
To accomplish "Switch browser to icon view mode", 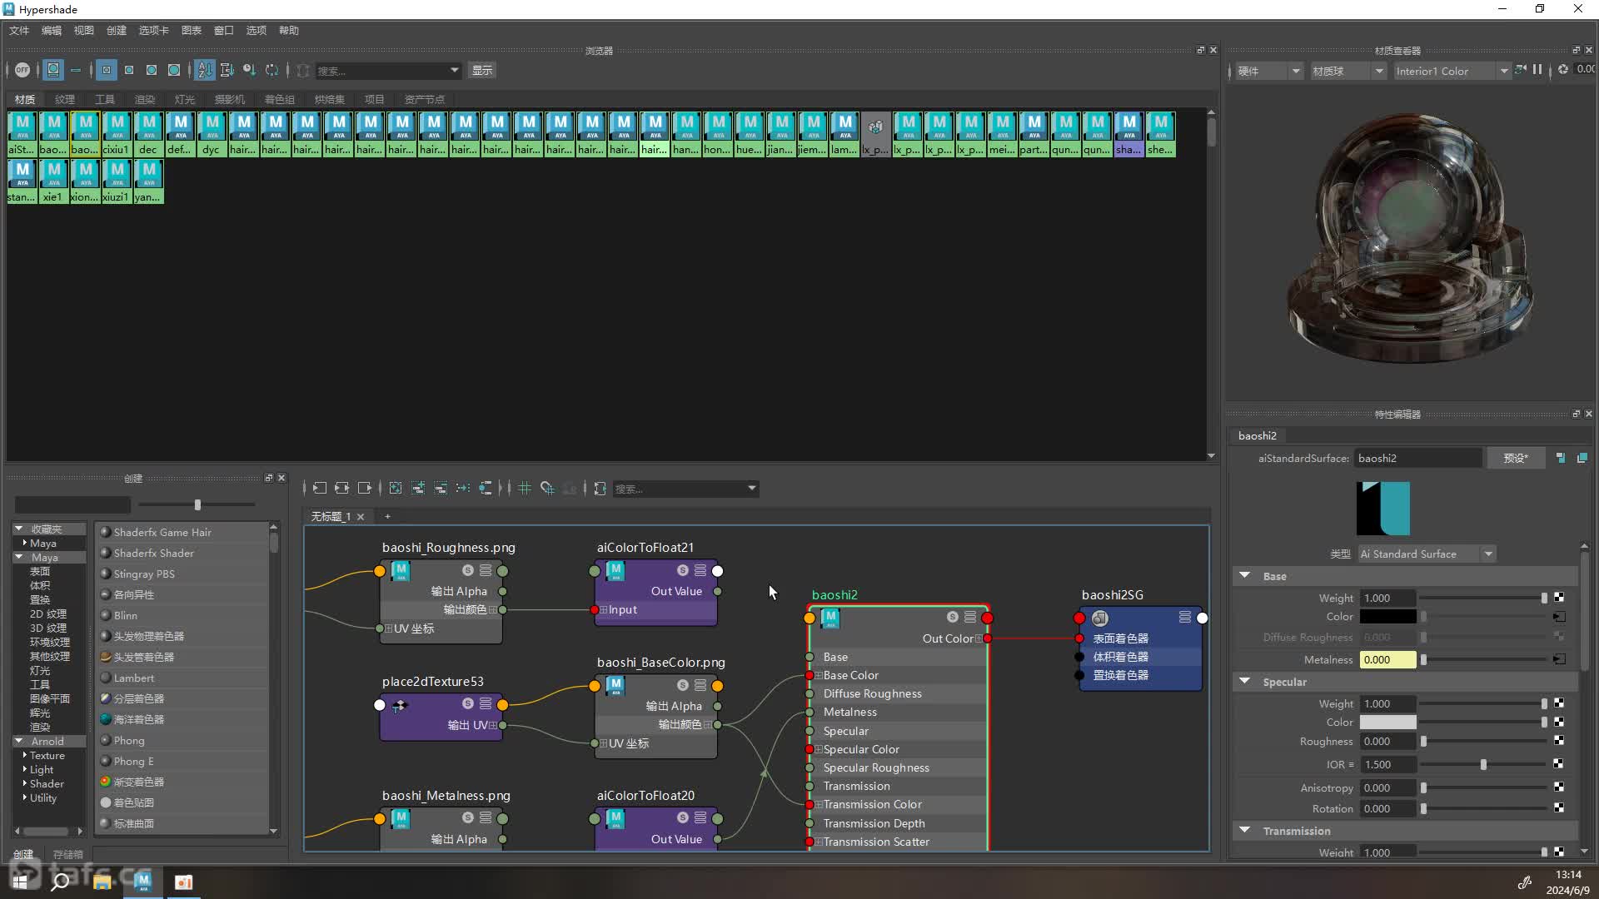I will pyautogui.click(x=53, y=70).
